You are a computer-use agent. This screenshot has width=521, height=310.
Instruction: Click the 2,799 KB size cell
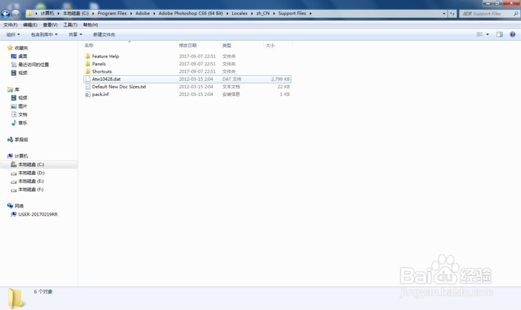[280, 79]
